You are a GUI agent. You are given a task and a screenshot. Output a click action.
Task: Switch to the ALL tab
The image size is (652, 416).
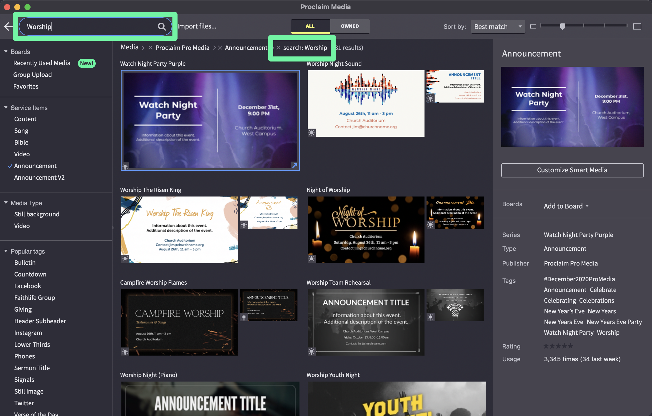click(310, 26)
